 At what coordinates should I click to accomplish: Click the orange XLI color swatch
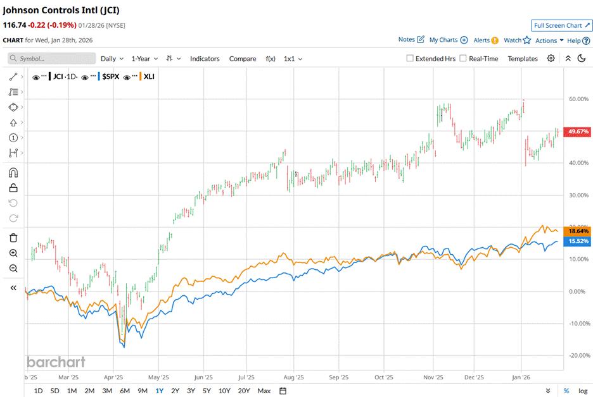click(x=139, y=76)
